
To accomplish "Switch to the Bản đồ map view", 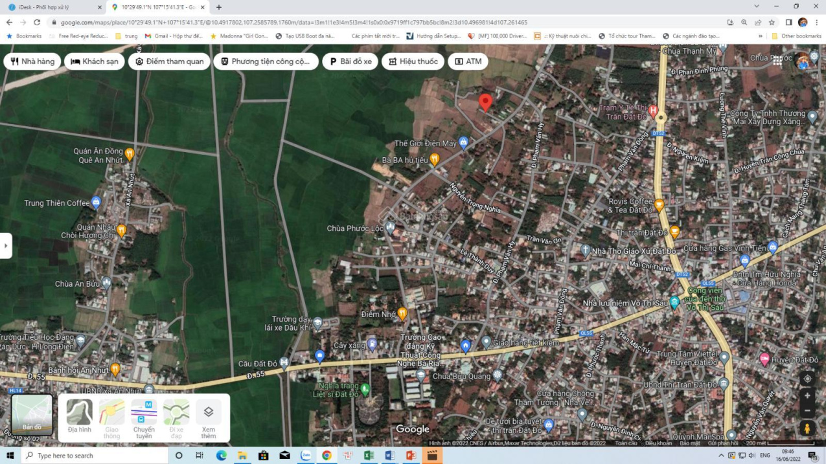I will [x=32, y=414].
